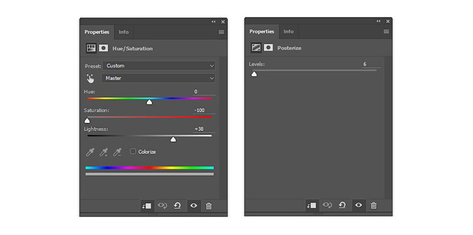Image resolution: width=473 pixels, height=235 pixels.
Task: Switch to Properties tab in Hue/Saturation panel
Action: click(x=97, y=32)
